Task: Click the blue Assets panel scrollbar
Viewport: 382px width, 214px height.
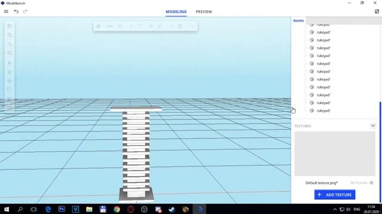Action: pos(380,152)
